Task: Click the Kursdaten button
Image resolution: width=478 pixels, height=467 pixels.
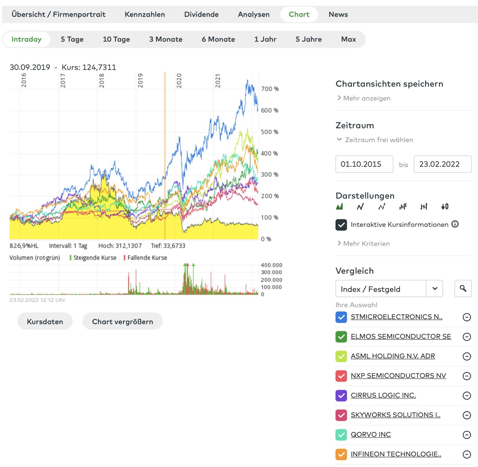Action: (45, 322)
